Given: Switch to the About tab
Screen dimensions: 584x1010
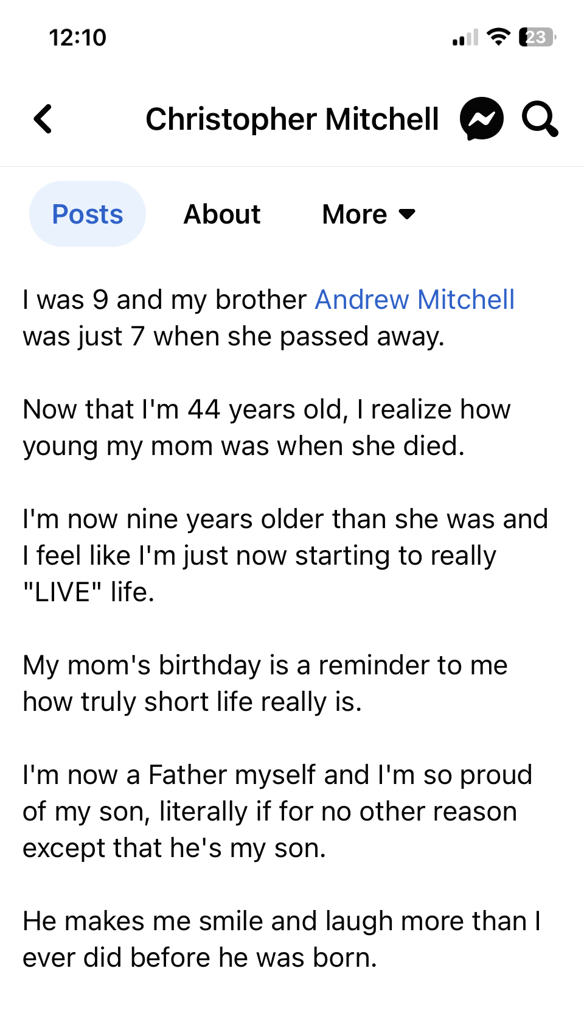Looking at the screenshot, I should pos(222,214).
